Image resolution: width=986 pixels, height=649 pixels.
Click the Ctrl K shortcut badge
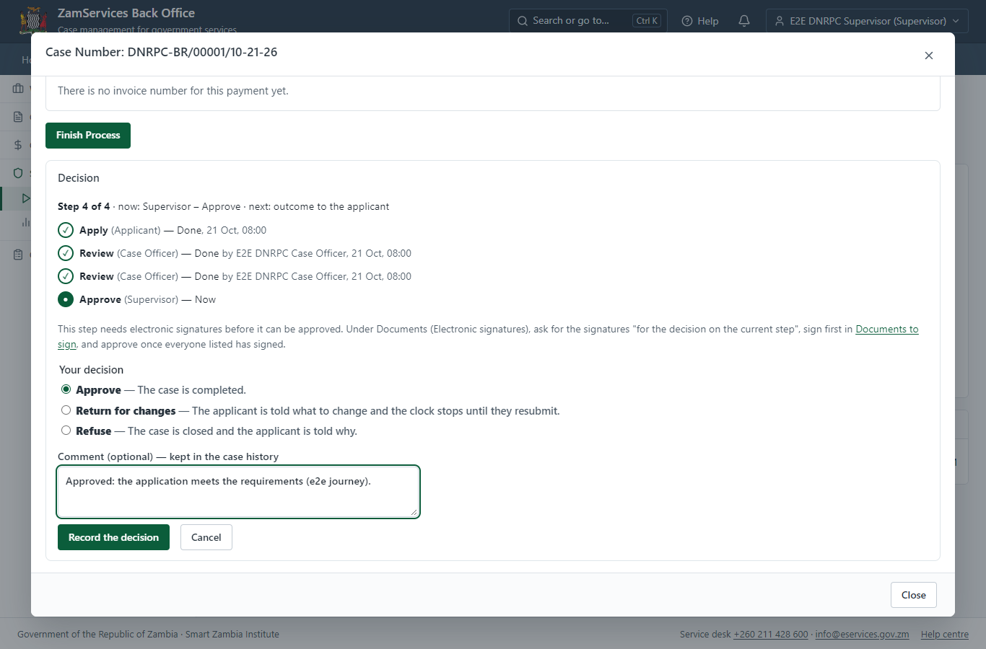[647, 21]
